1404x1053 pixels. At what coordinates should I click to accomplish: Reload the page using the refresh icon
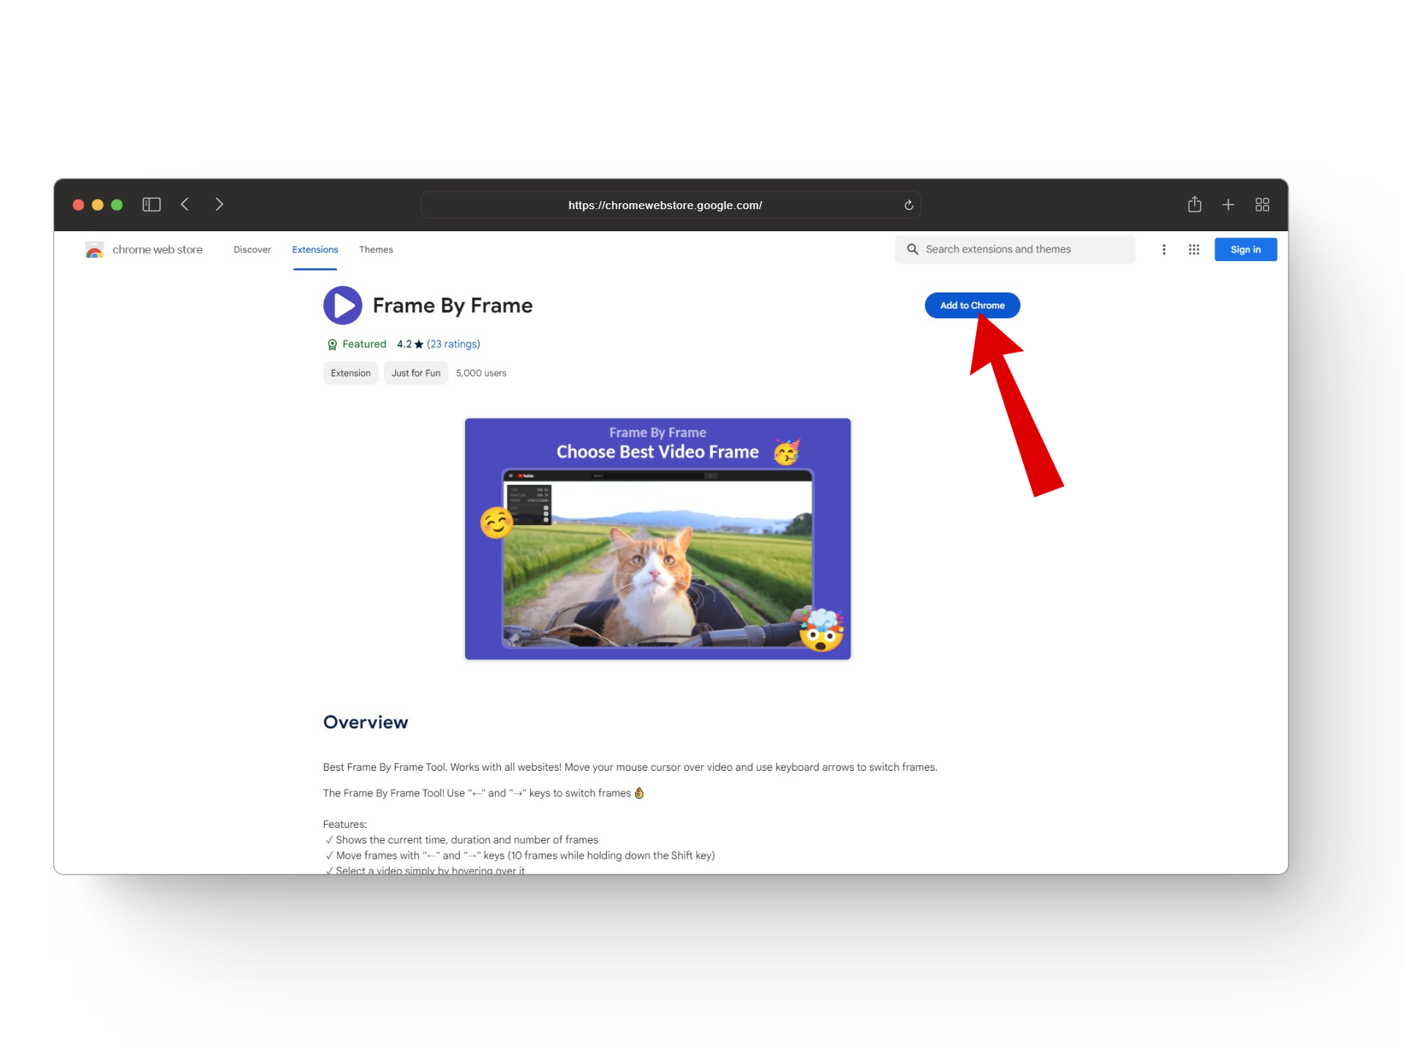[908, 205]
